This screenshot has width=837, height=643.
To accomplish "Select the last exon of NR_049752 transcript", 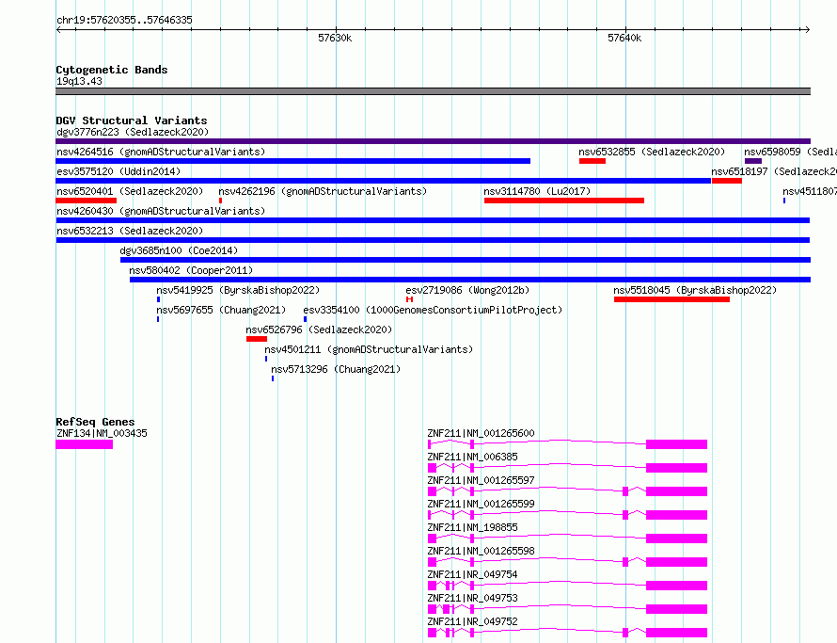I will [x=676, y=633].
